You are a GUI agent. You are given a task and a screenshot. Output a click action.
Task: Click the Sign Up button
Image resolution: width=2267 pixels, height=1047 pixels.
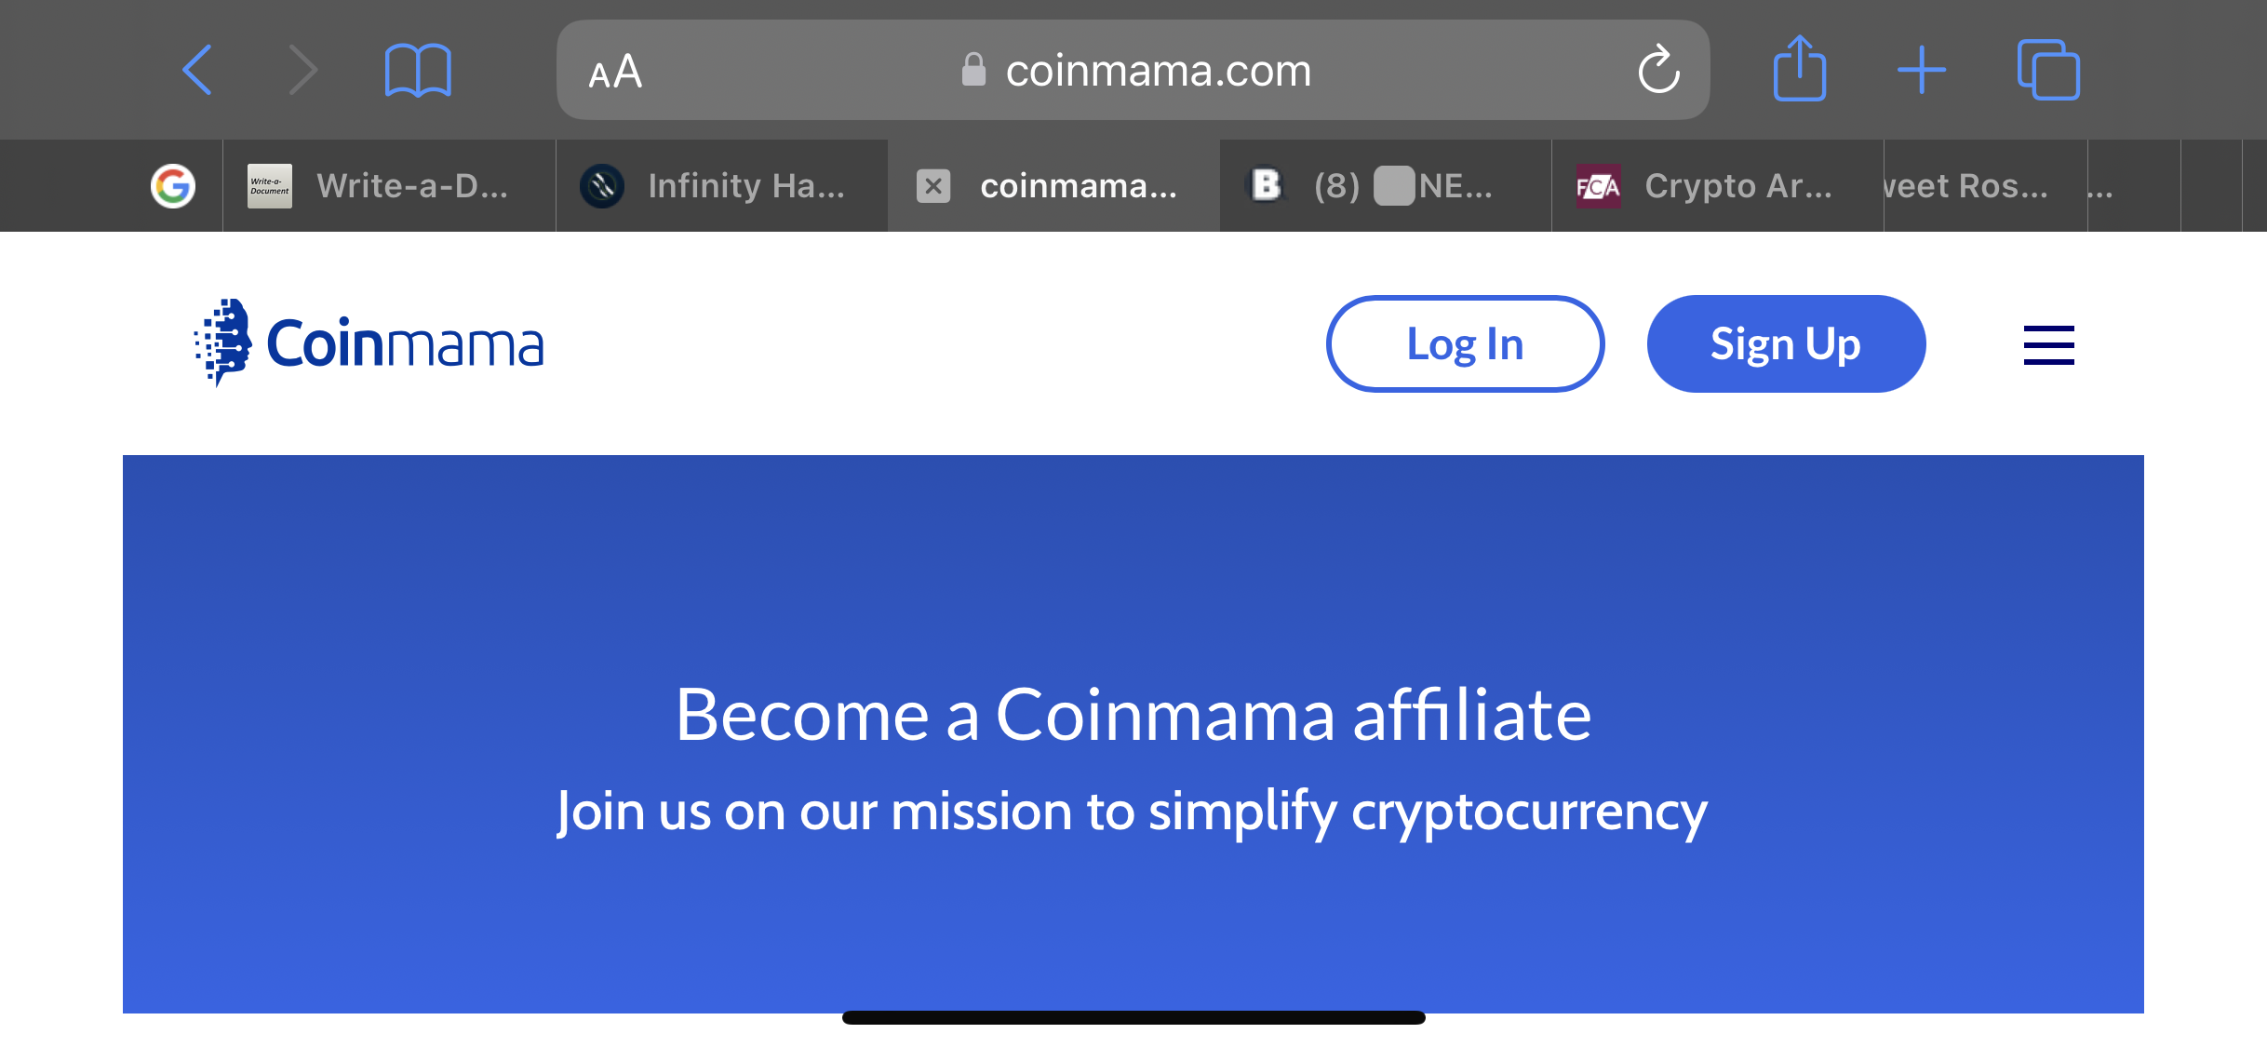pyautogui.click(x=1786, y=344)
